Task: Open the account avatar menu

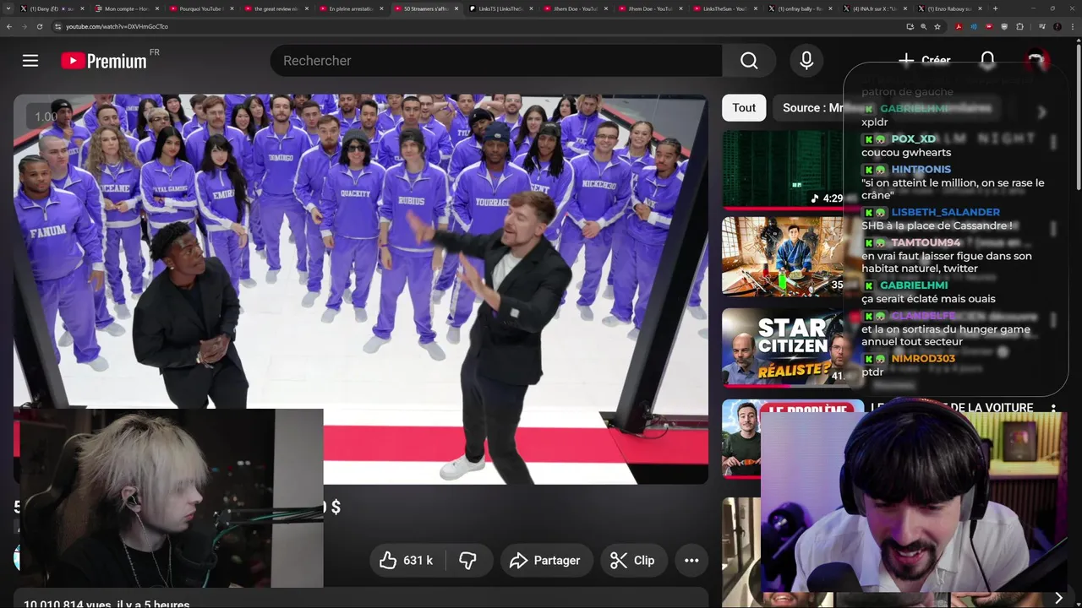Action: click(1036, 61)
